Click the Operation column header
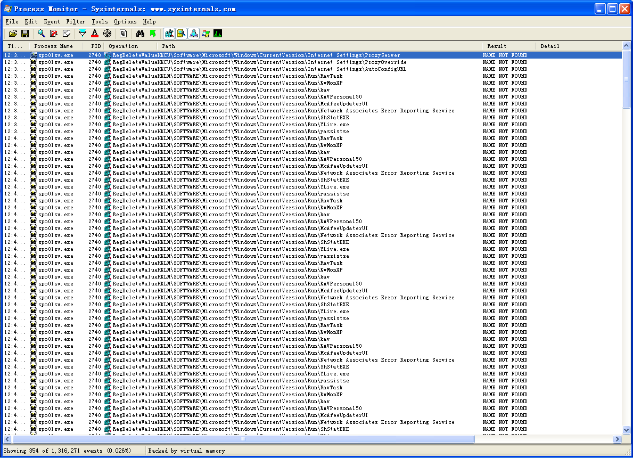The height and width of the screenshot is (458, 633). [x=131, y=46]
